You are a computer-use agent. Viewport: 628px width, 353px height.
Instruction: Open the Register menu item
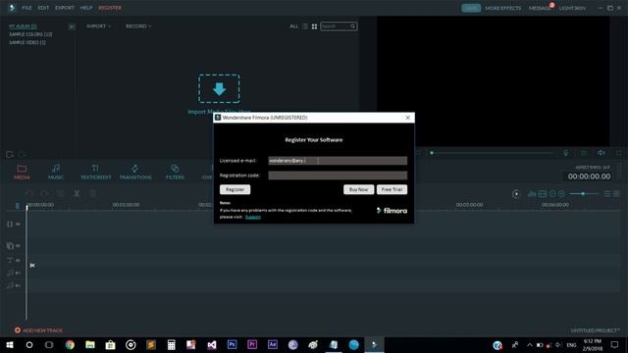110,8
